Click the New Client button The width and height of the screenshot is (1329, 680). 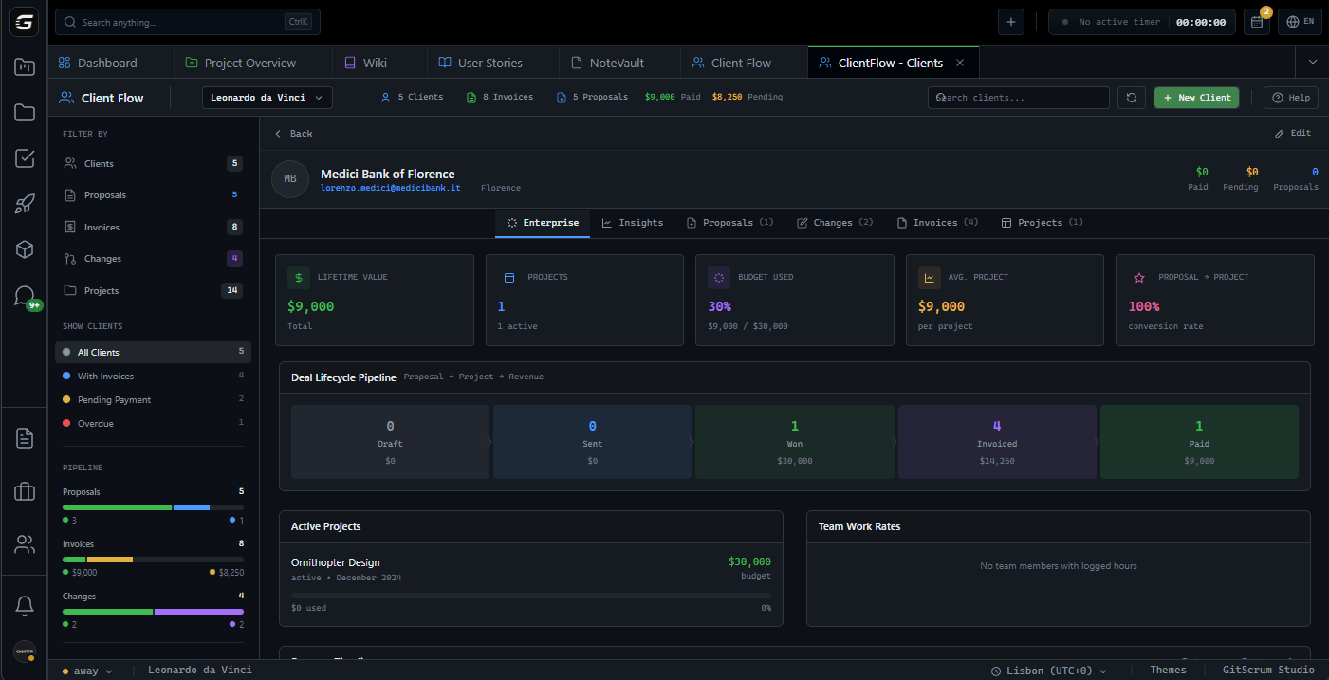point(1196,97)
